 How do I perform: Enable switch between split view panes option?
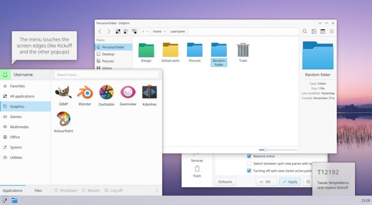249,163
